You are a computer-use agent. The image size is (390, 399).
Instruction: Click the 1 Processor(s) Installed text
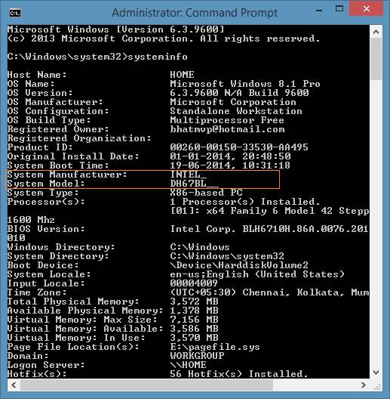245,202
